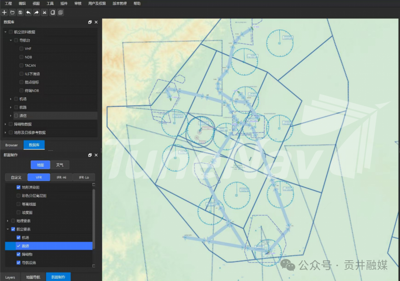Screen dimensions: 400x281
Task: Expand the 机场 tree node
Action: 10,99
